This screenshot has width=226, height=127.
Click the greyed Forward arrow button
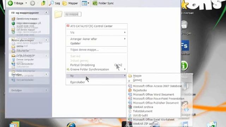pos(32,3)
